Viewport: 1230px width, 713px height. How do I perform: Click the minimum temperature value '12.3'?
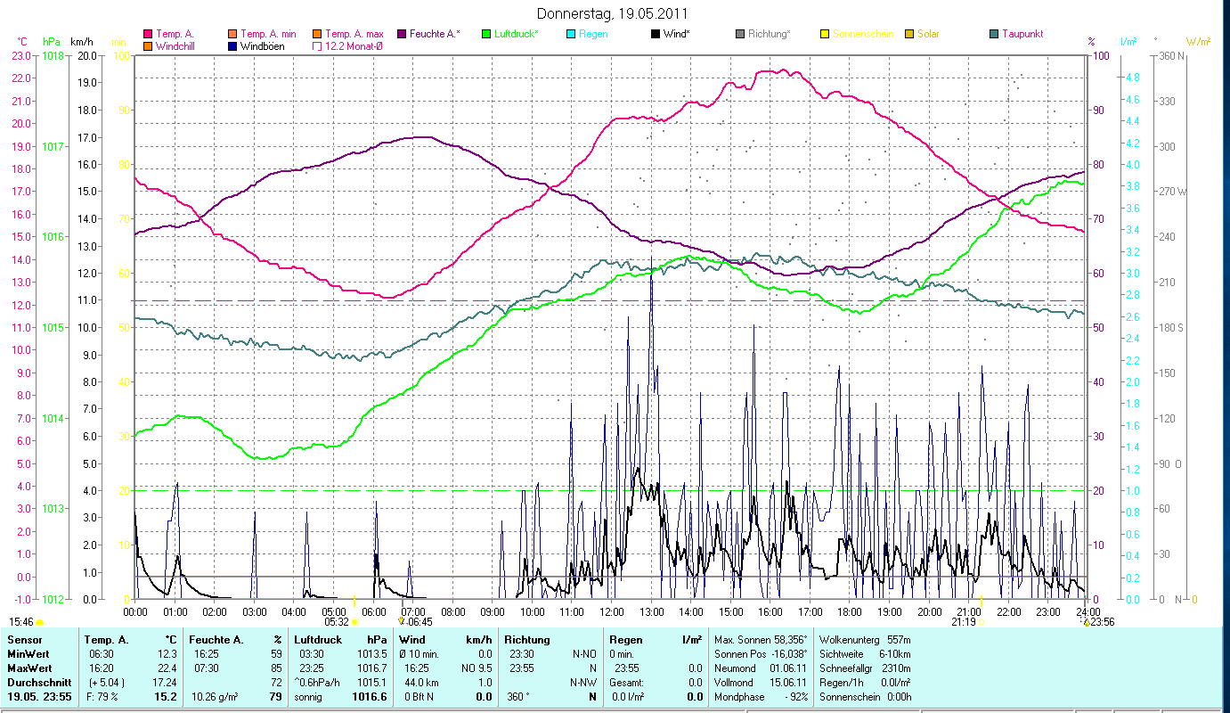pyautogui.click(x=169, y=654)
